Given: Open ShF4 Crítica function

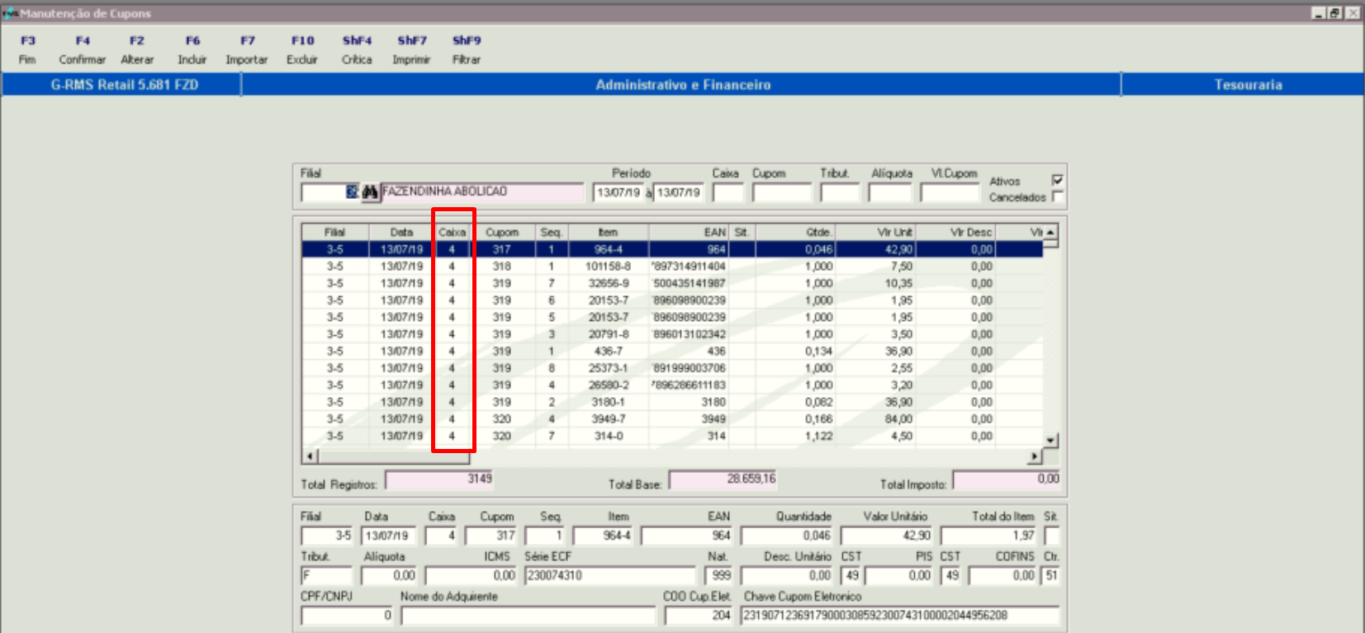Looking at the screenshot, I should [357, 50].
